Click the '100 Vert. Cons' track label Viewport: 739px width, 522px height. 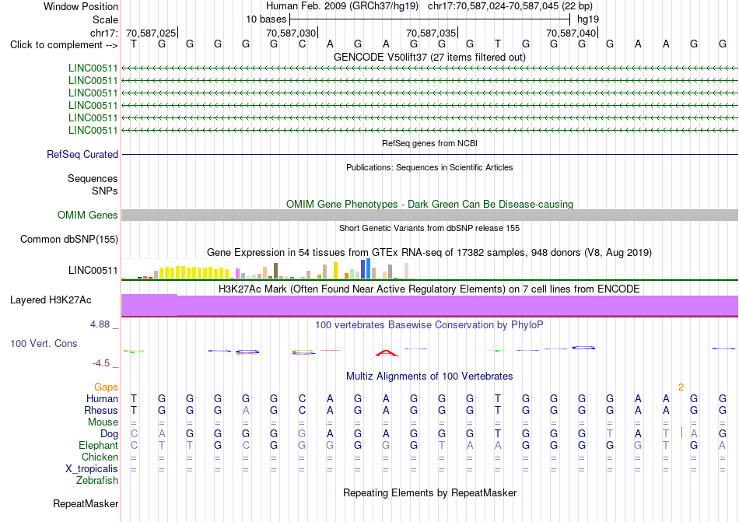point(44,343)
